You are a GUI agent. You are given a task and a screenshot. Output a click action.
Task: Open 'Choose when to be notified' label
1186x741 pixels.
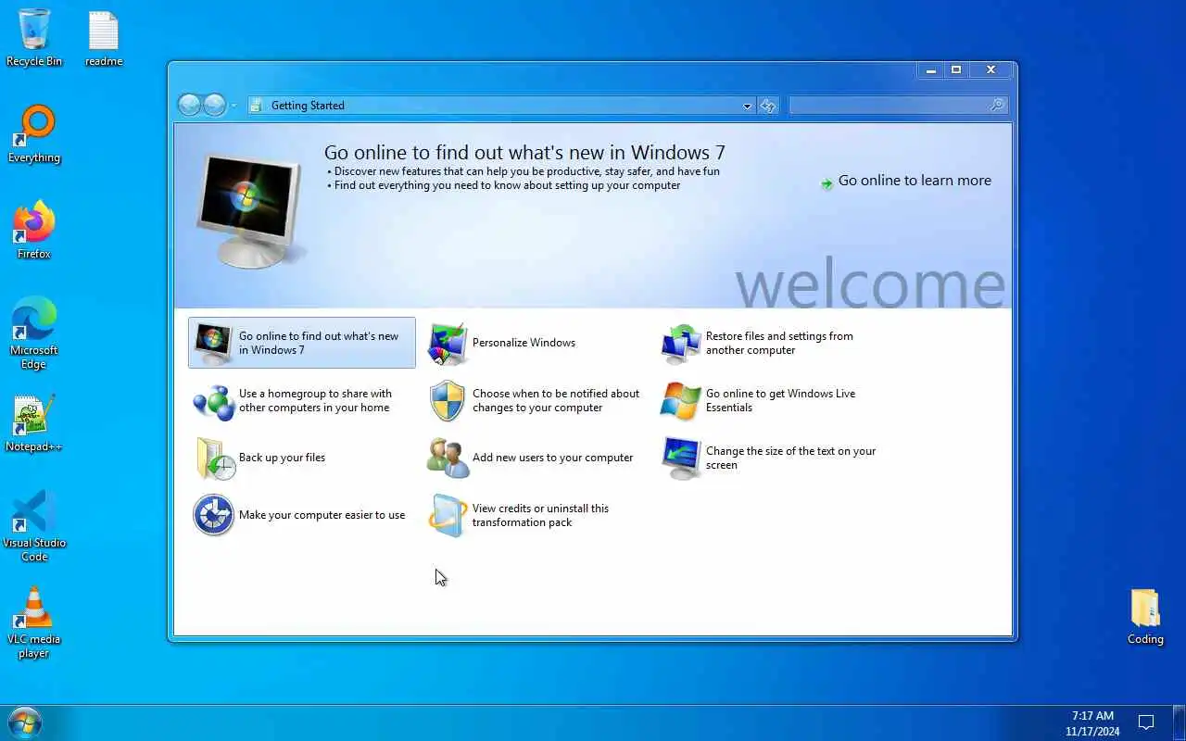click(556, 400)
